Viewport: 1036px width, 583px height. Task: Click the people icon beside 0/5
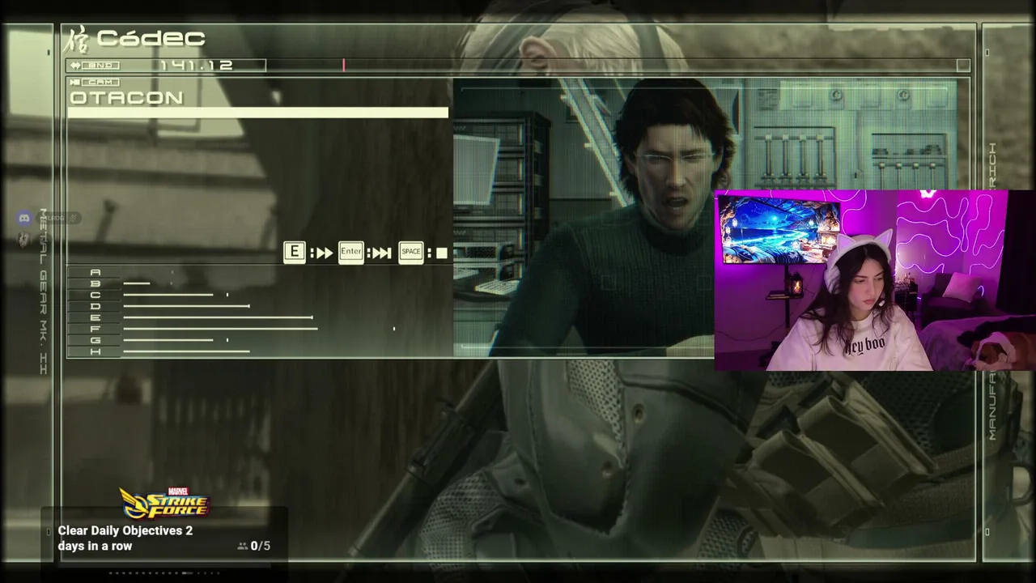[242, 547]
